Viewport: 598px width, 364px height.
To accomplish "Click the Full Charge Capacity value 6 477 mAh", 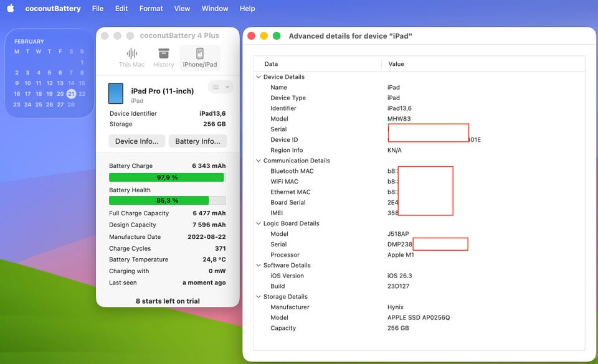I will coord(209,213).
